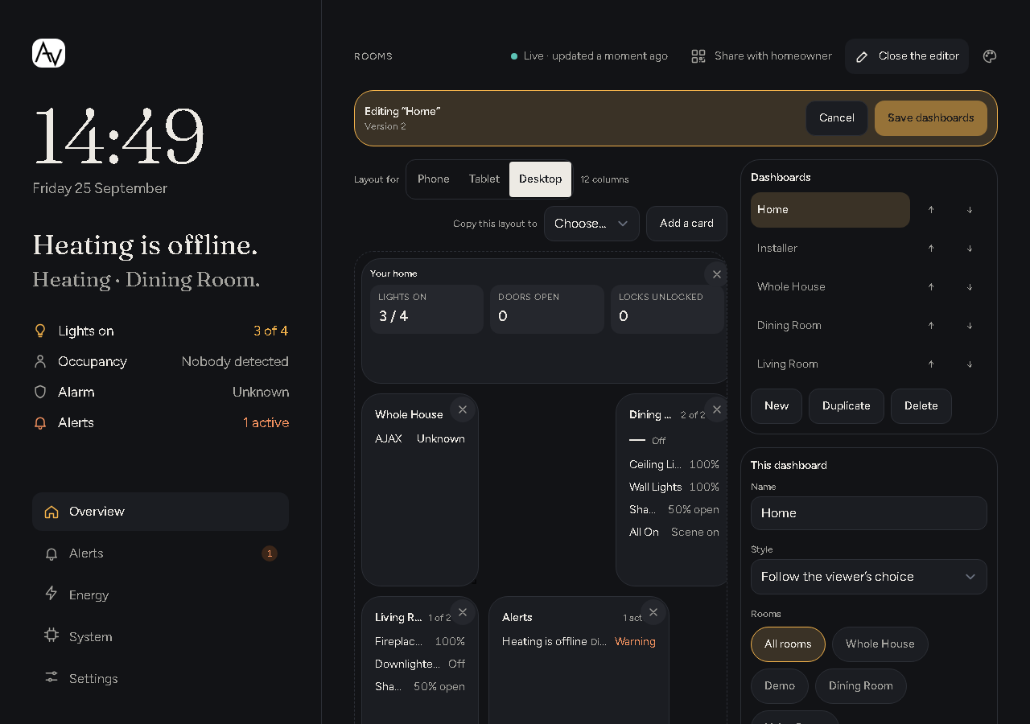
Task: Click Share with homeowner
Action: pyautogui.click(x=762, y=56)
